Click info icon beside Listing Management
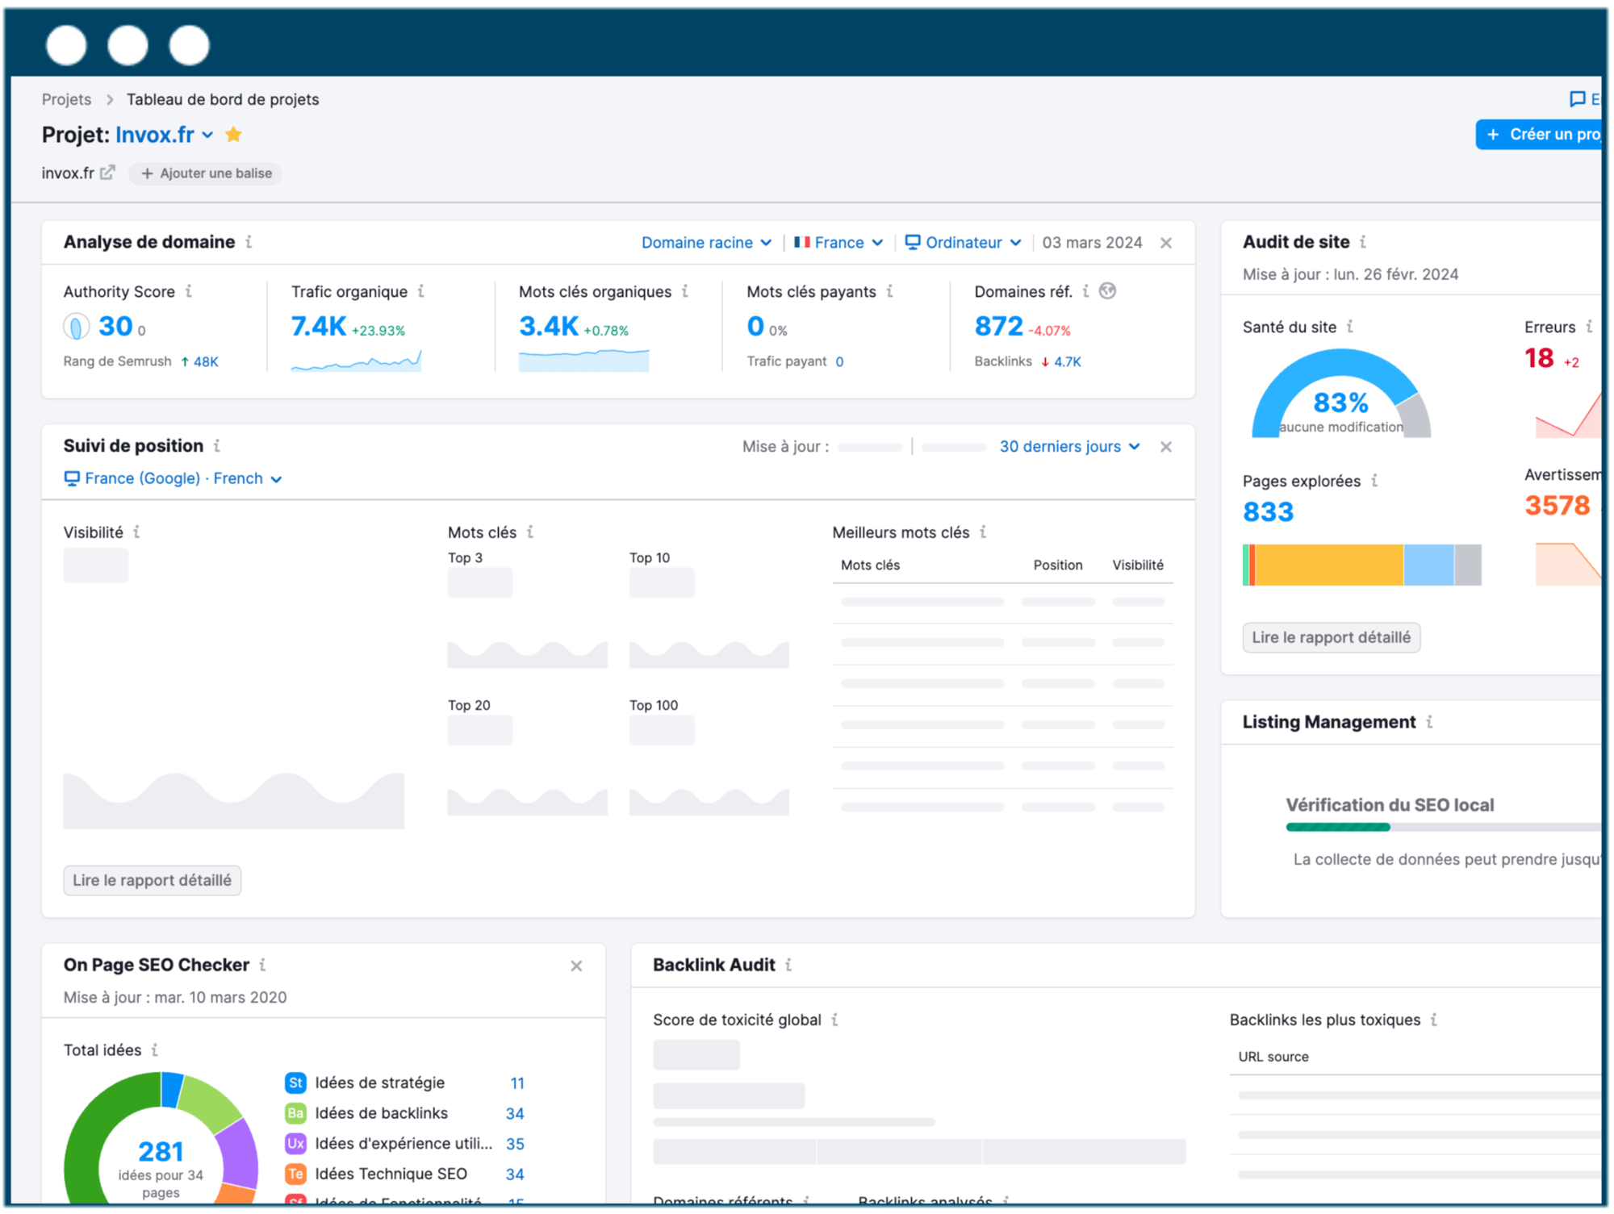The width and height of the screenshot is (1614, 1214). tap(1429, 722)
